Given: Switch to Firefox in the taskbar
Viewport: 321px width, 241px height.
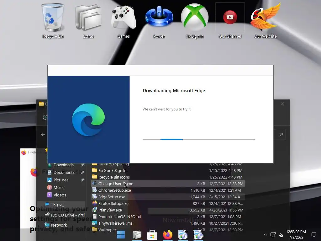Looking at the screenshot, I should point(168,235).
